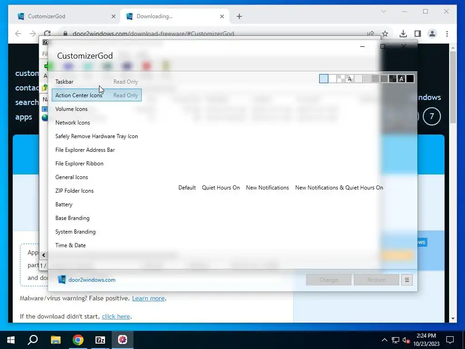Pick the light swatch with letter A
This screenshot has width=465, height=349.
350,79
